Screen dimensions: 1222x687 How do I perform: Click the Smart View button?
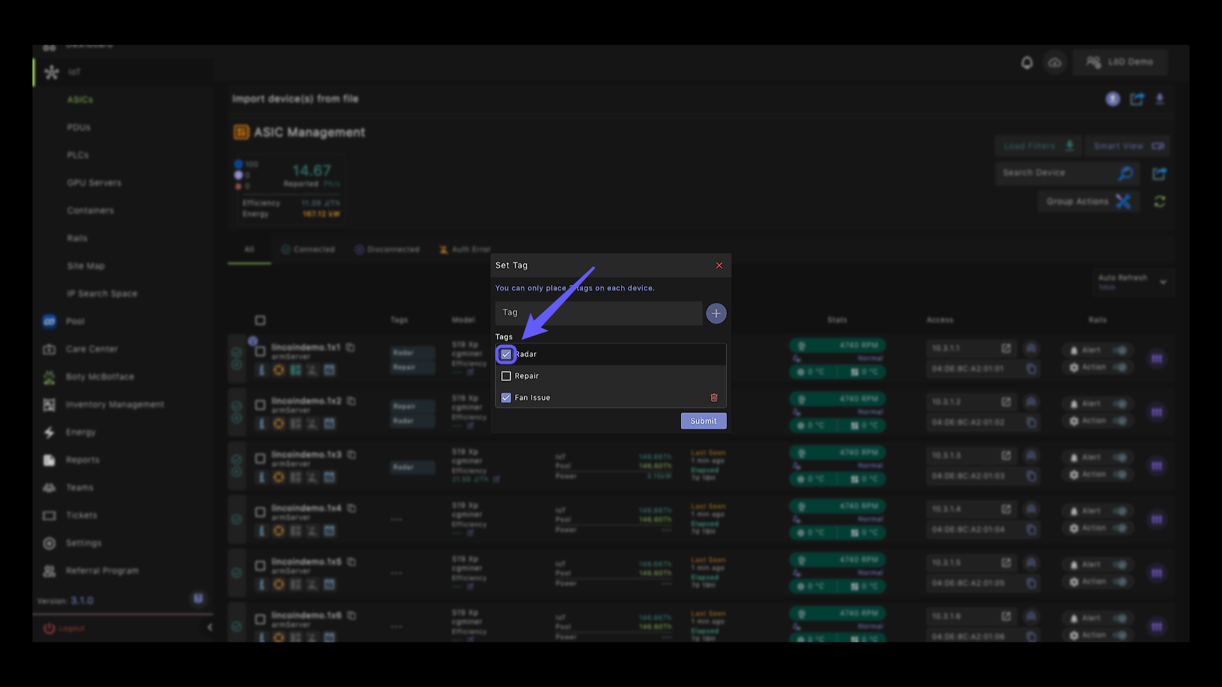tap(1128, 146)
